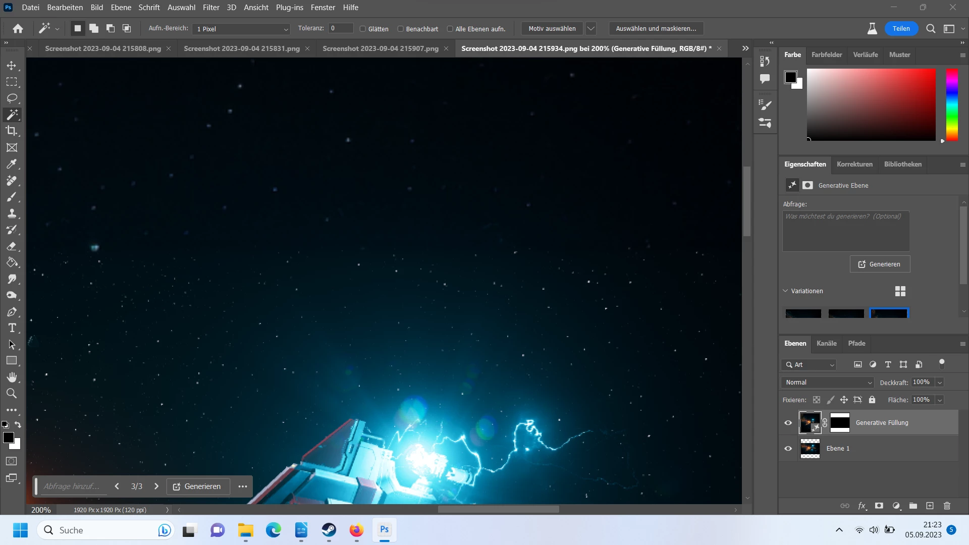Viewport: 969px width, 545px height.
Task: Enable the Glätten checkbox
Action: pos(363,29)
